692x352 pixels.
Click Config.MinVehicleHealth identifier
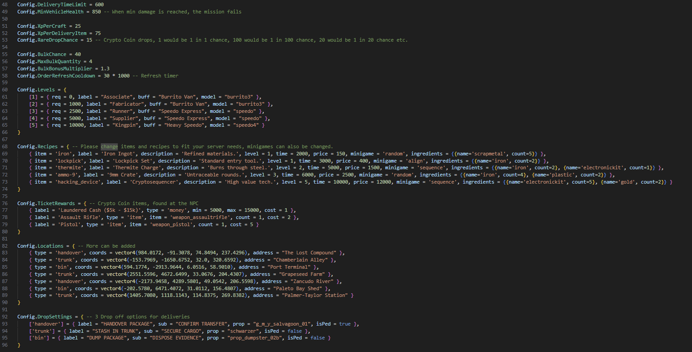click(51, 12)
